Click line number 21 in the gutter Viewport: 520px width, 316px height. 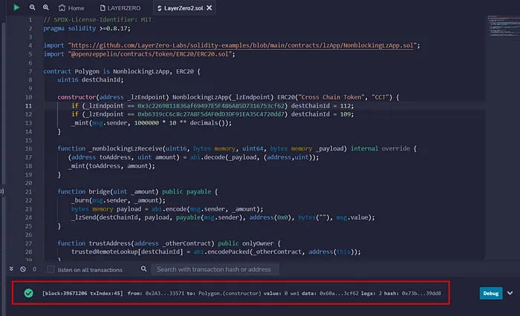pos(28,191)
